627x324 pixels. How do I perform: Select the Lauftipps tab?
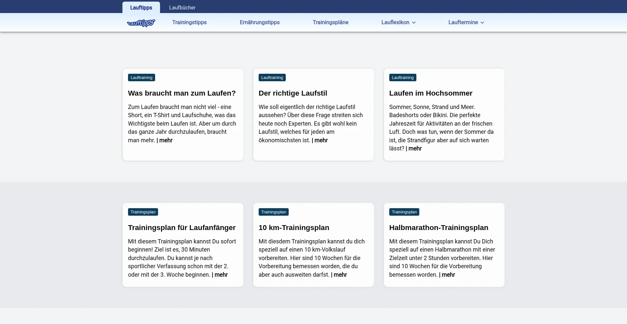141,8
